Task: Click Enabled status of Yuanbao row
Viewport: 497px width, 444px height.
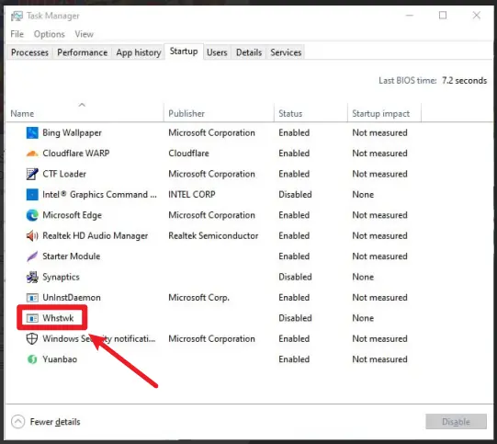Action: pyautogui.click(x=294, y=359)
